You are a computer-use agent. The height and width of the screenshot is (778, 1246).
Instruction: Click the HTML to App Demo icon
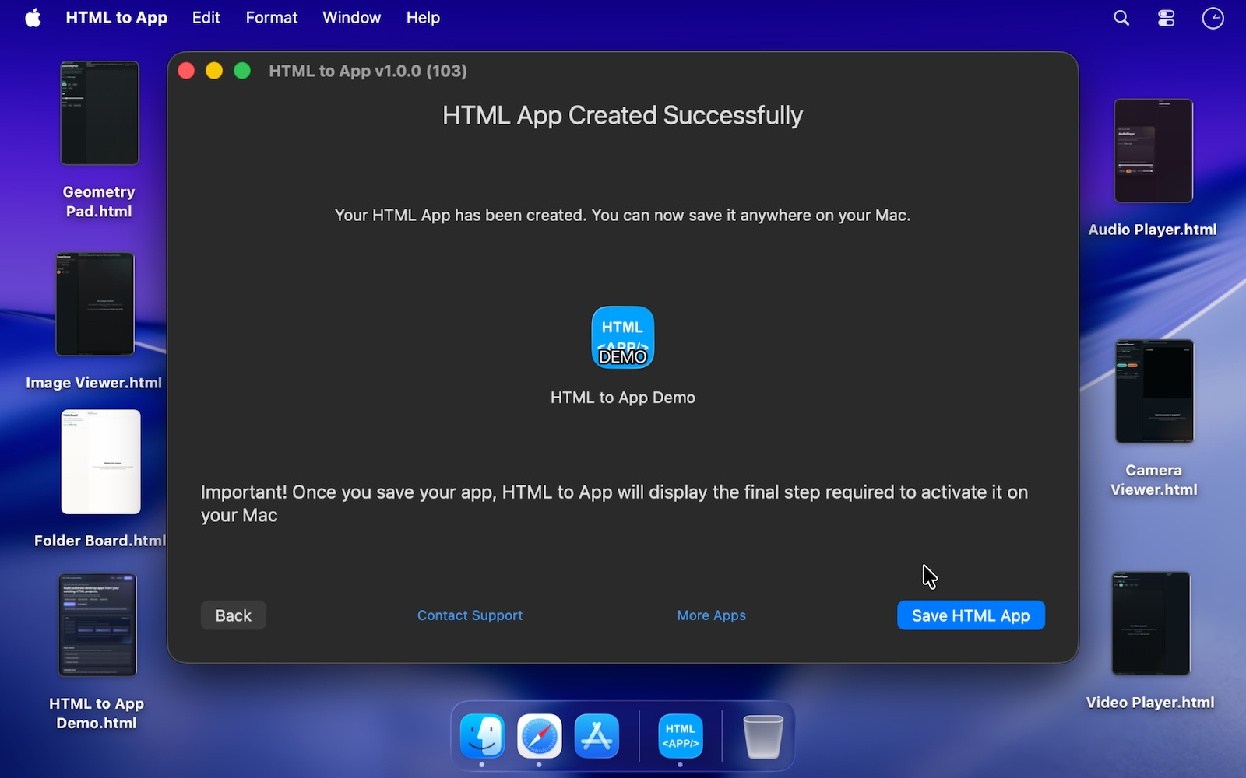pos(622,338)
